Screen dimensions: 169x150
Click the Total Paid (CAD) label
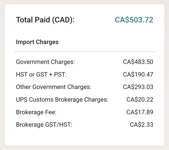click(45, 20)
